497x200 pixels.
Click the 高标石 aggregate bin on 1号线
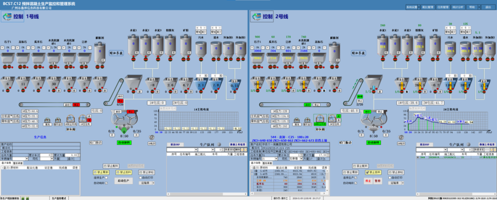pyautogui.click(x=23, y=58)
